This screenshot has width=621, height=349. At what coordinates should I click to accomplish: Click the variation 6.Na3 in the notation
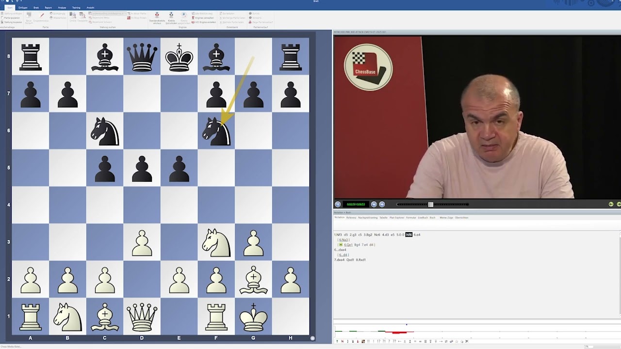point(344,240)
